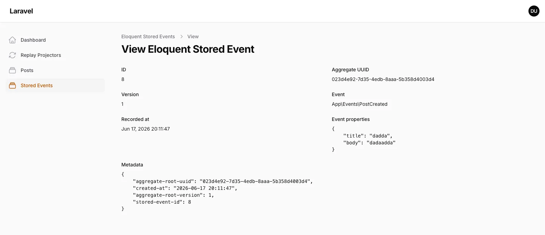The height and width of the screenshot is (235, 545).
Task: Click the "aggregate-root-uuid" metadata line
Action: pyautogui.click(x=223, y=181)
